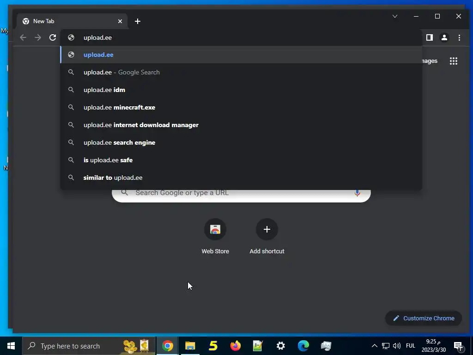This screenshot has width=473, height=355.
Task: Start voice search with microphone icon
Action: pos(357,193)
